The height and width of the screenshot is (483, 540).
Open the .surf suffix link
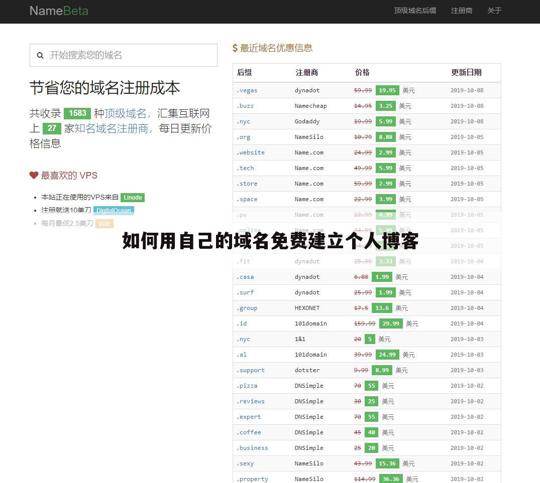(245, 292)
